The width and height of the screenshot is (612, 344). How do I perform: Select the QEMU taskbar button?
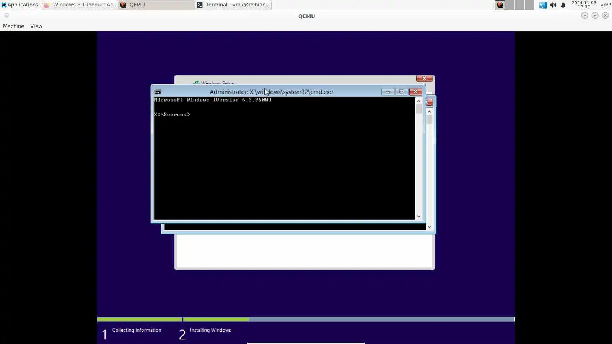(x=157, y=5)
